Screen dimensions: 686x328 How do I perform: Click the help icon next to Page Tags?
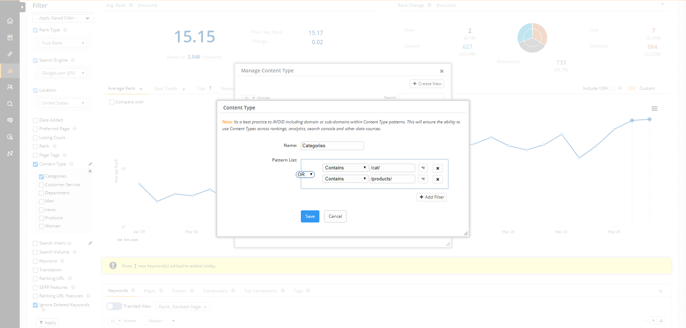(65, 155)
